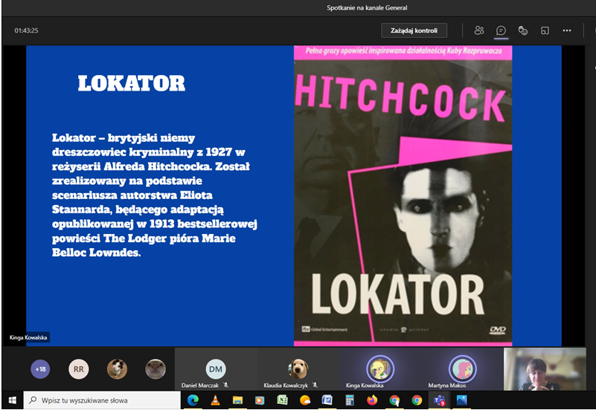Click the Zażądaj kontroli button
596x413 pixels.
coord(414,30)
